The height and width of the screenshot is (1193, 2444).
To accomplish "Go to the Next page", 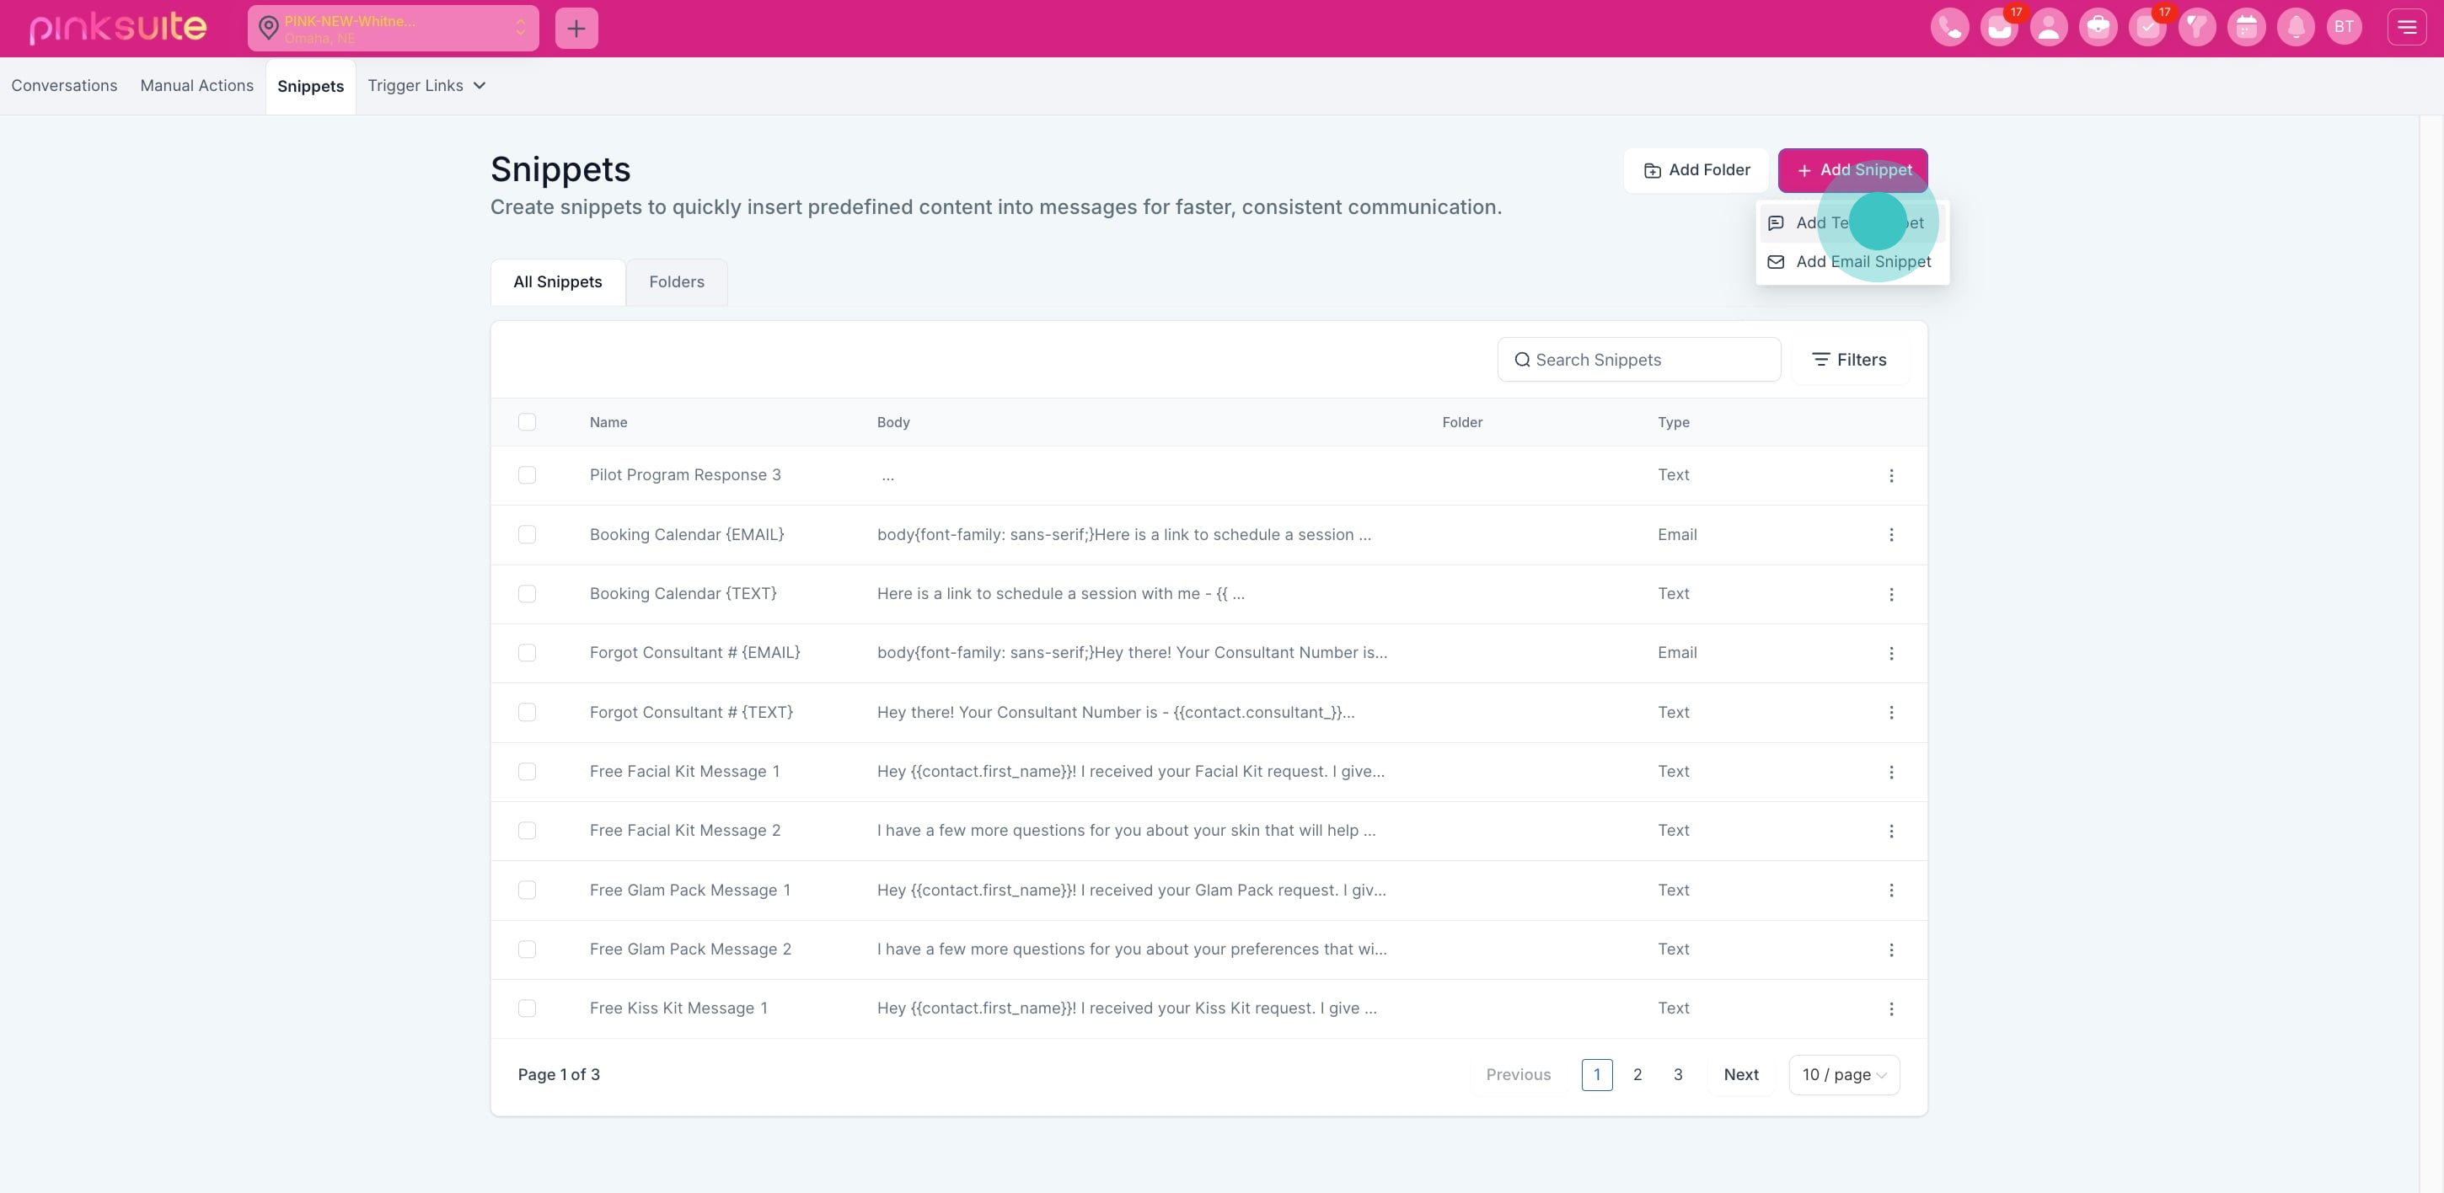I will pos(1740,1074).
